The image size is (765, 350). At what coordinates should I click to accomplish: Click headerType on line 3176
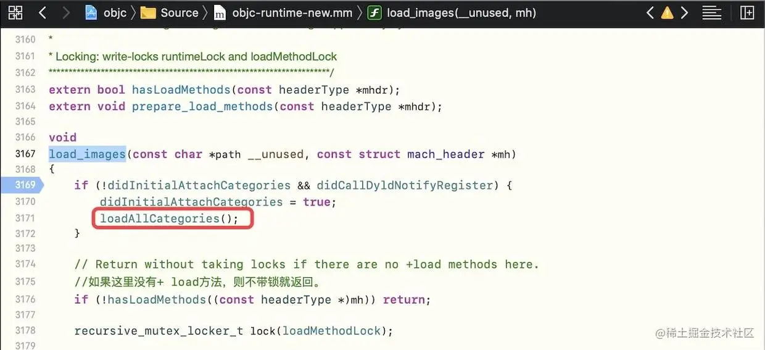point(296,299)
